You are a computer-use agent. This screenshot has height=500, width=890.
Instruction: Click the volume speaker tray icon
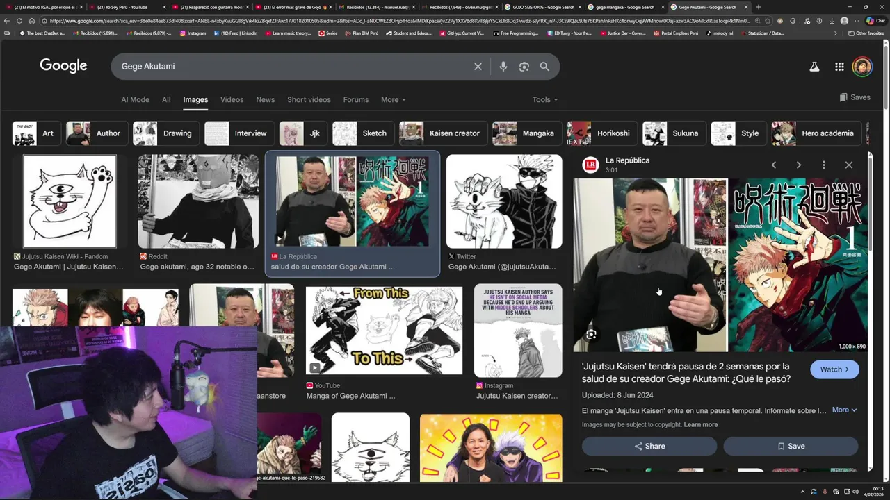[855, 492]
